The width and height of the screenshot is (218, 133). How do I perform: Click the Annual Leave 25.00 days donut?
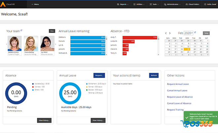coord(70,93)
